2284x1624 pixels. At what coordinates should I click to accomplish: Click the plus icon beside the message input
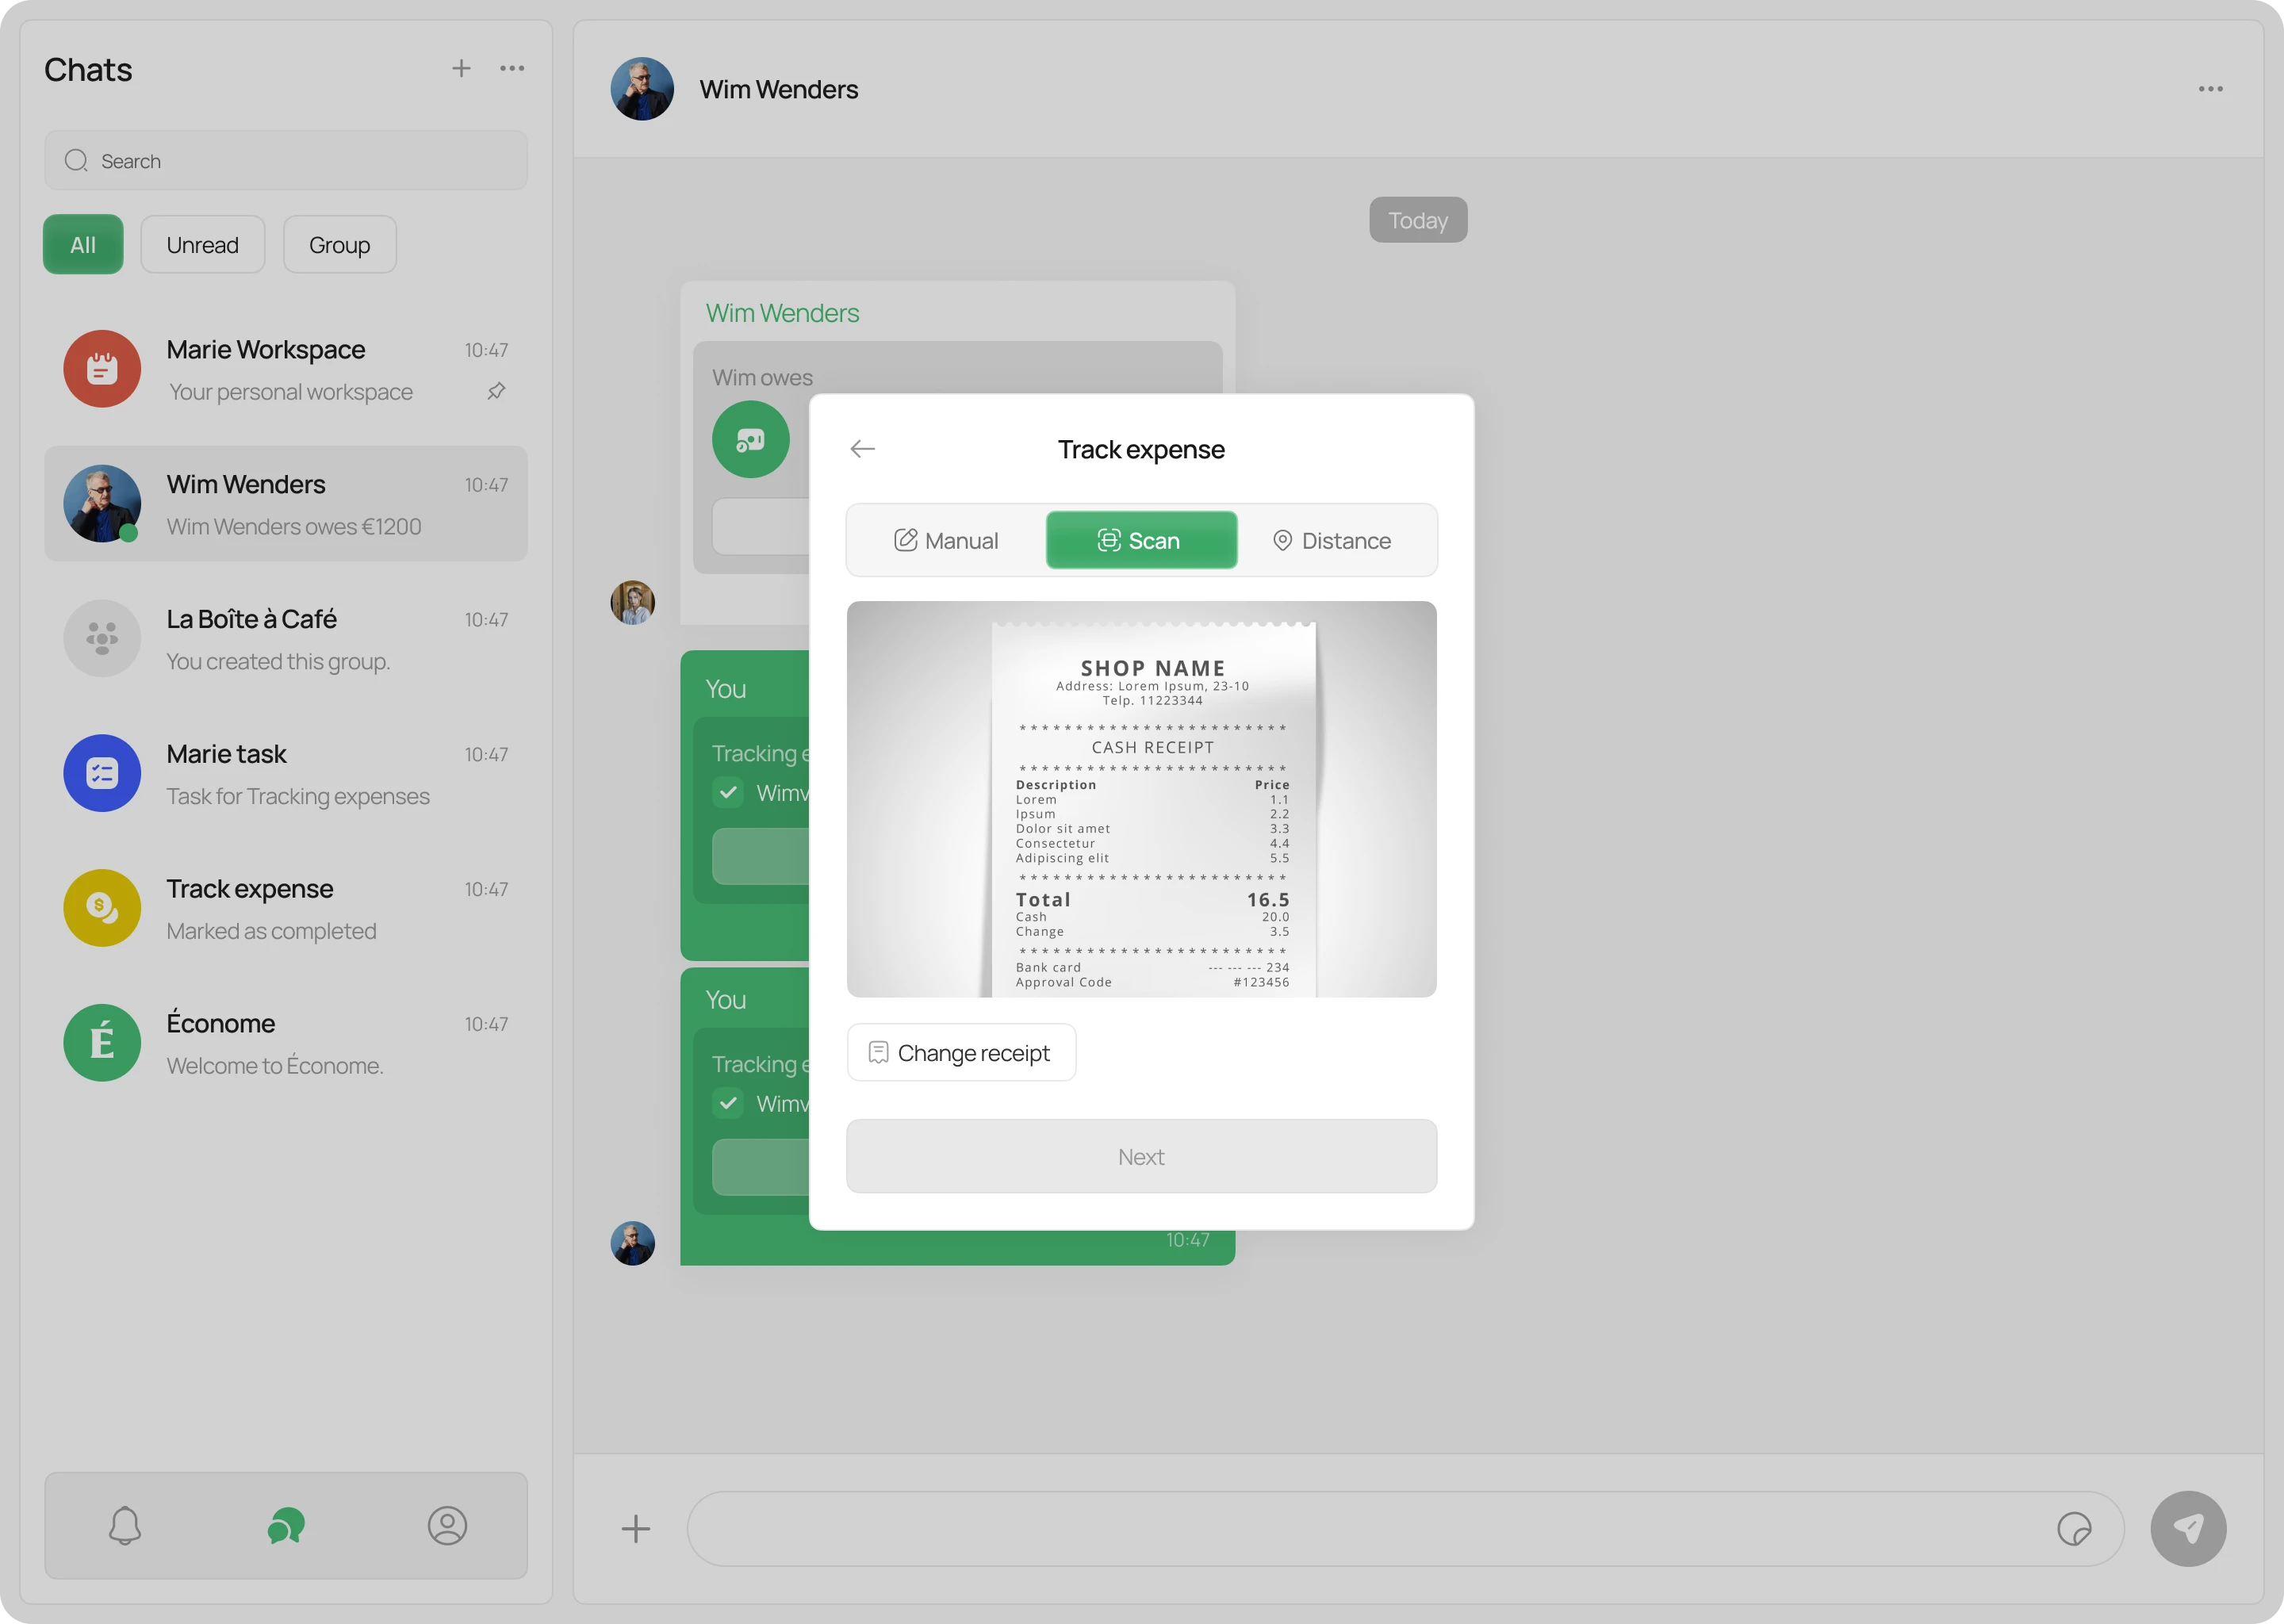click(x=636, y=1528)
